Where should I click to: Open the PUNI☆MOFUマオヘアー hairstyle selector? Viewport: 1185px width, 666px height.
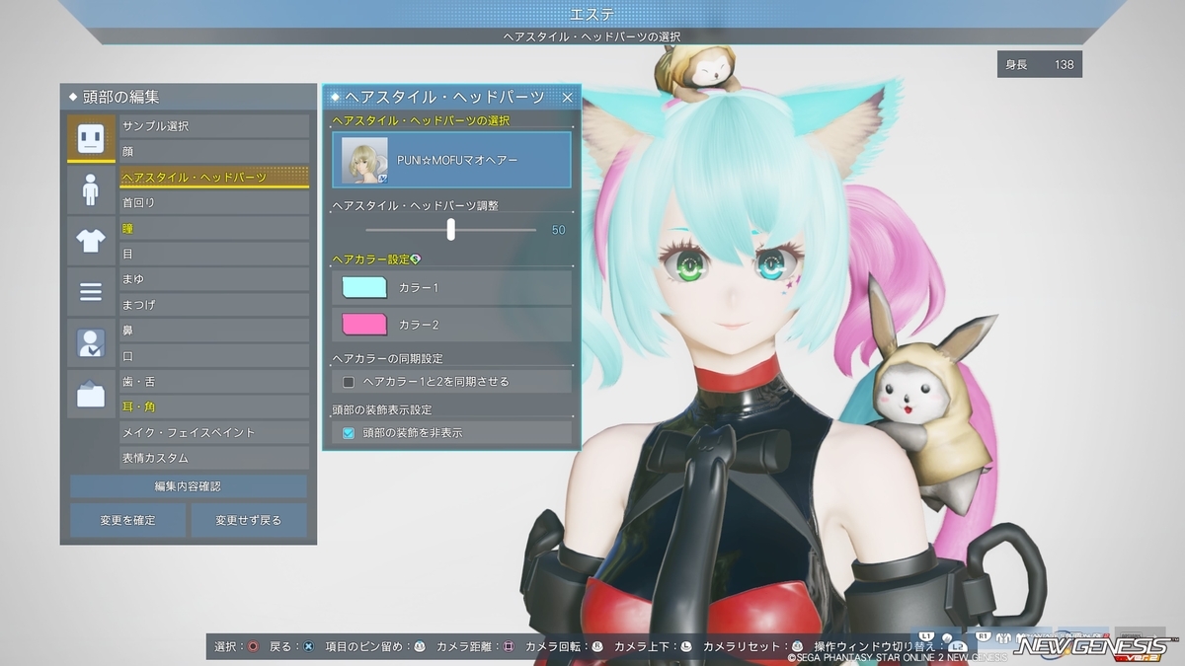pyautogui.click(x=451, y=160)
